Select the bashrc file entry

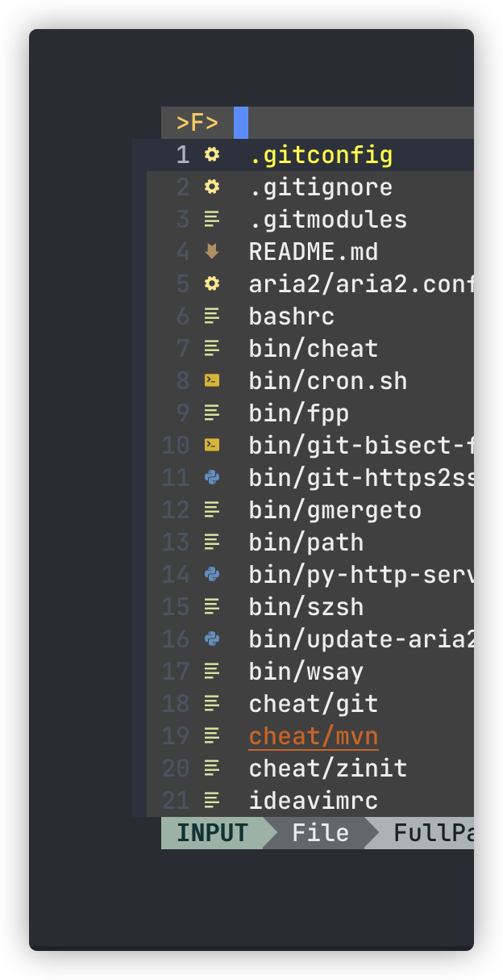pyautogui.click(x=290, y=316)
